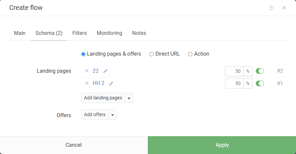The image size is (296, 154).
Task: Disable the toggle for landing page 22
Action: click(260, 71)
